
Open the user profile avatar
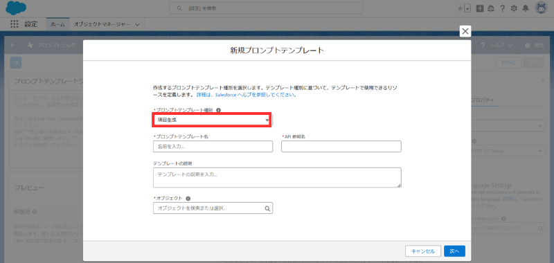pyautogui.click(x=541, y=8)
